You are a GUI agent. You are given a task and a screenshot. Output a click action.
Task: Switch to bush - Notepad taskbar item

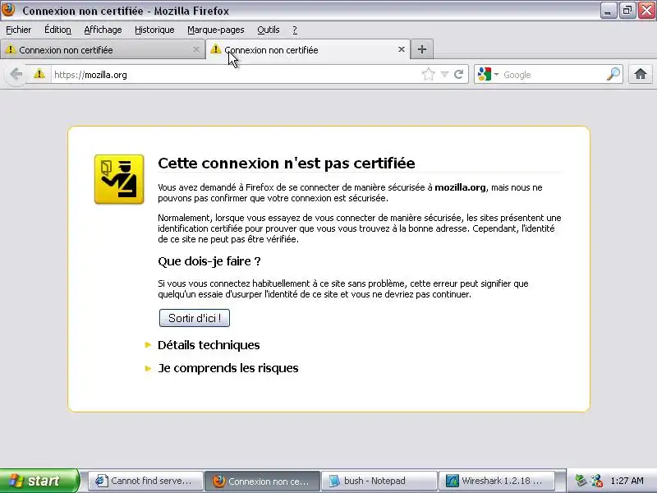tap(379, 481)
